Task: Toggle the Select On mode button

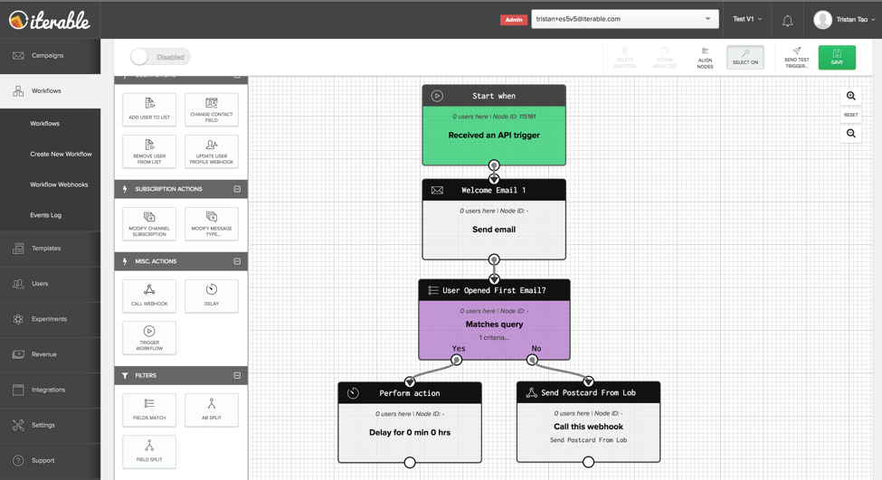Action: 745,58
